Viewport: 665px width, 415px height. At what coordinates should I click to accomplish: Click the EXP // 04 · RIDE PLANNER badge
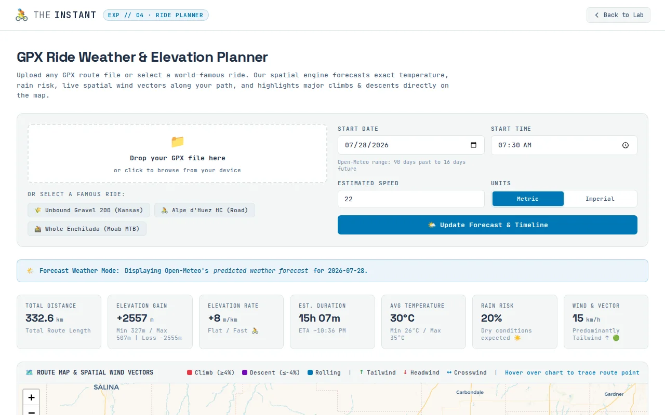click(155, 15)
